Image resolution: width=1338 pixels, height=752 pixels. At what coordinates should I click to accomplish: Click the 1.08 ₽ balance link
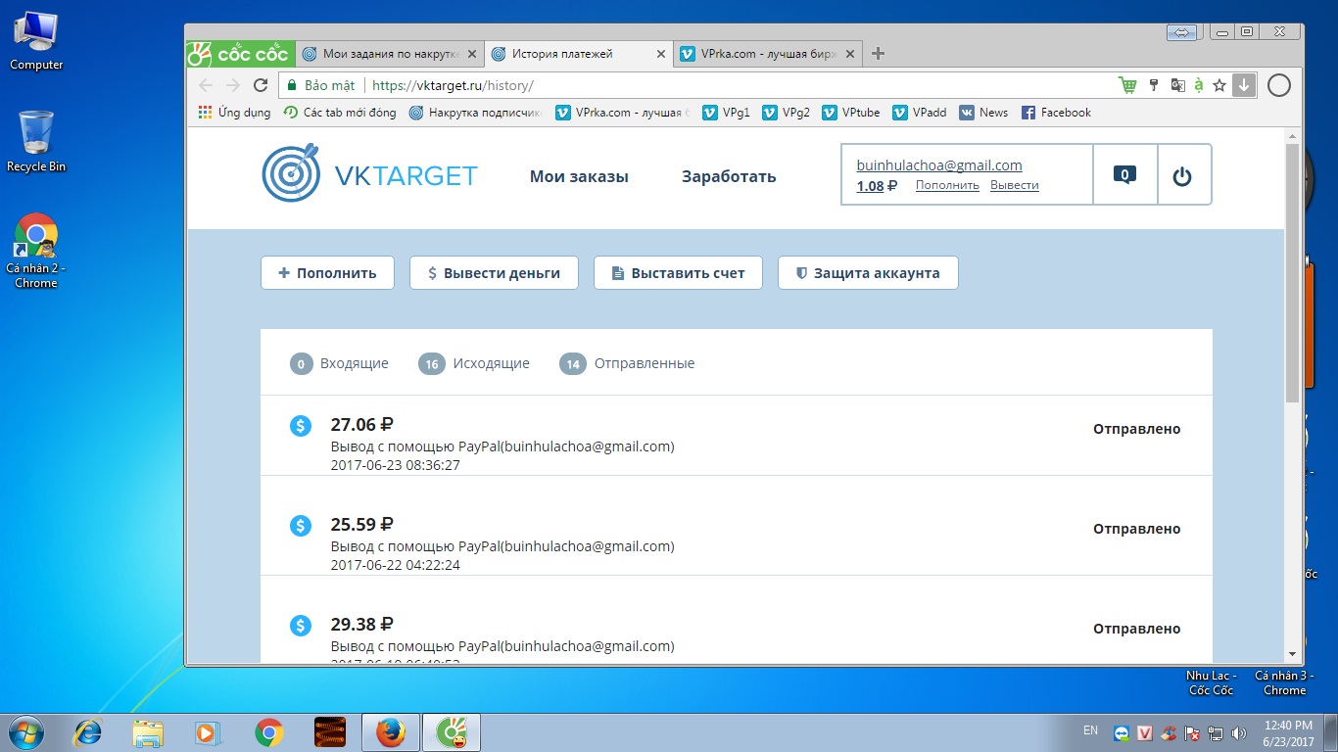(x=877, y=185)
